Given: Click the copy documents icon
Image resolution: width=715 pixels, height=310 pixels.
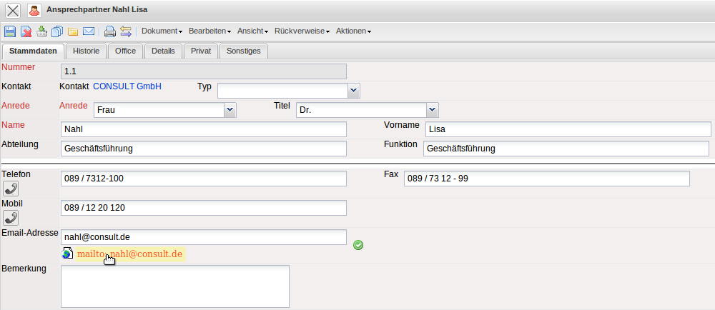Looking at the screenshot, I should pos(57,31).
